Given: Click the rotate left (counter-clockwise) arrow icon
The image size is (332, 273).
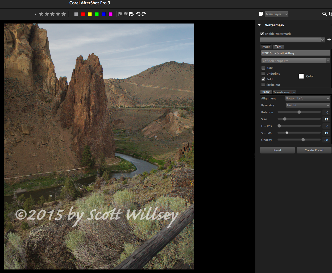Looking at the screenshot, I should [x=138, y=14].
